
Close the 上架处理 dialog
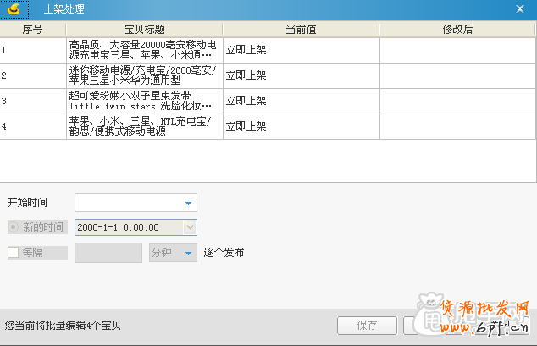tap(520, 9)
